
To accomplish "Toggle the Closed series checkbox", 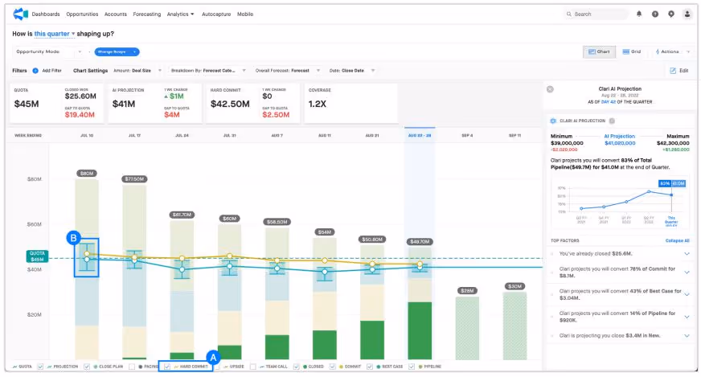I will pos(297,367).
